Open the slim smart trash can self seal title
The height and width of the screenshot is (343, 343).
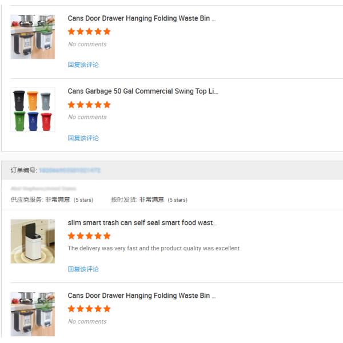pos(142,222)
